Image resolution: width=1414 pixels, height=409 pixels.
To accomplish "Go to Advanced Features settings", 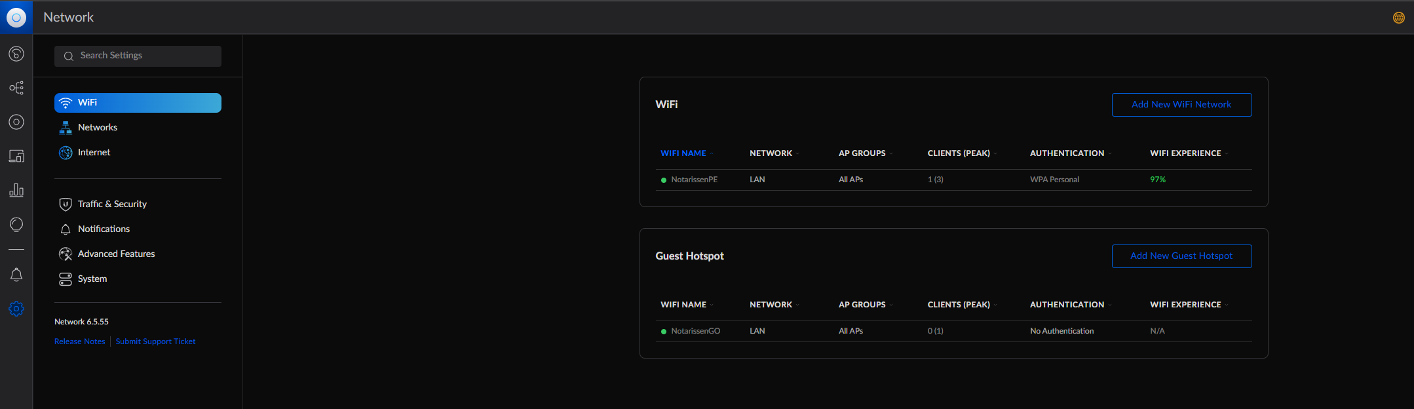I will [x=116, y=254].
